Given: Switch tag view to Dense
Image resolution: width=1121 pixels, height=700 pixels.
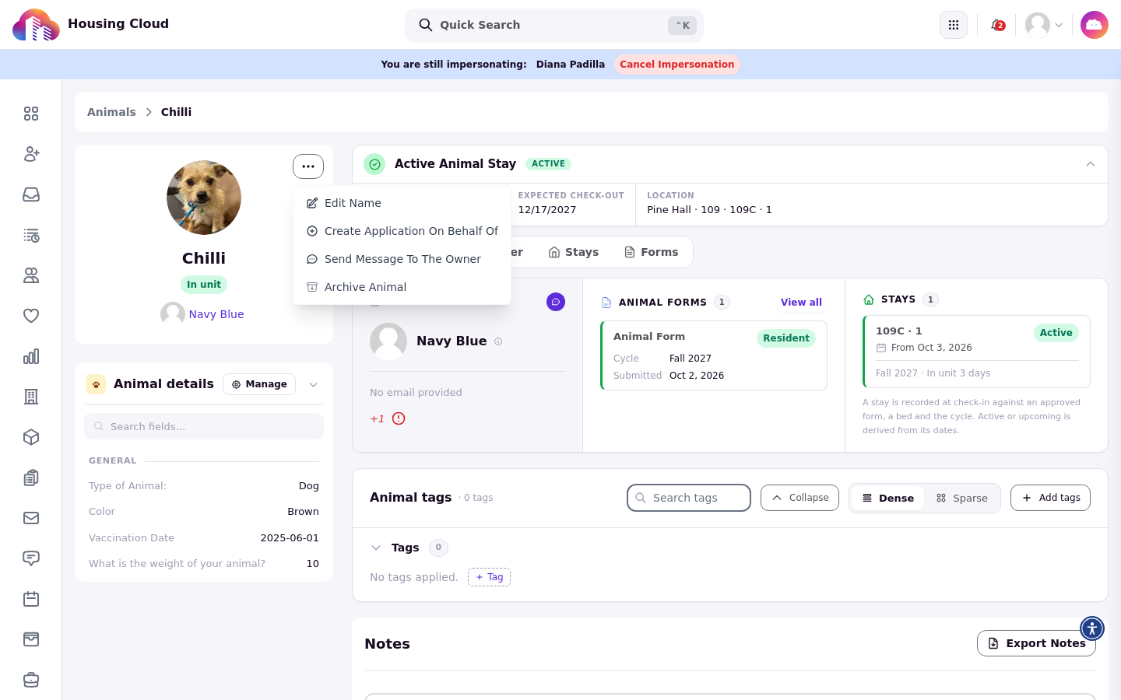Looking at the screenshot, I should pyautogui.click(x=887, y=498).
